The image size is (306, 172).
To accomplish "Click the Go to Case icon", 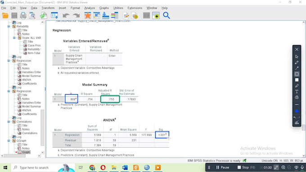I will (96, 15).
